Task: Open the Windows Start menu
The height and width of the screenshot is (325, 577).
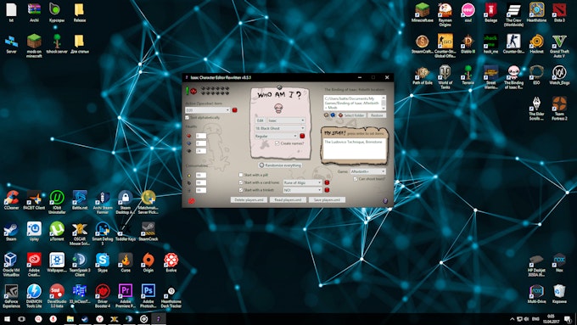Action: [x=7, y=319]
